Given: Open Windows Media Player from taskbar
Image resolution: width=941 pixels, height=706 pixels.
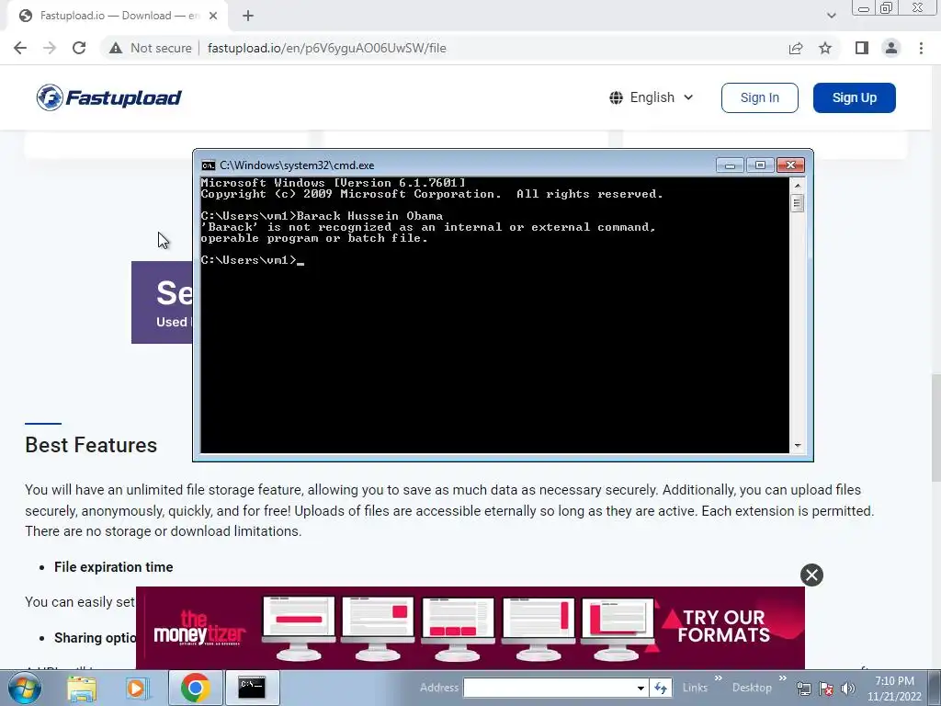Looking at the screenshot, I should (x=136, y=688).
